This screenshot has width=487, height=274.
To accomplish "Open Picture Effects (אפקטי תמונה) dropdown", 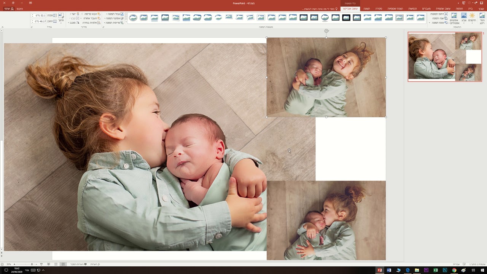I will pyautogui.click(x=114, y=18).
